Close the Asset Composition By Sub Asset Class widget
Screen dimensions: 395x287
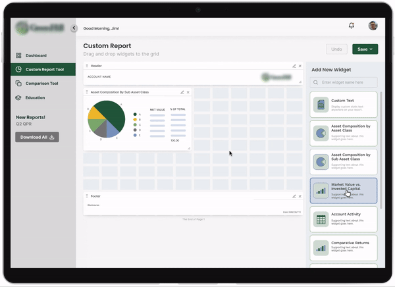point(188,92)
